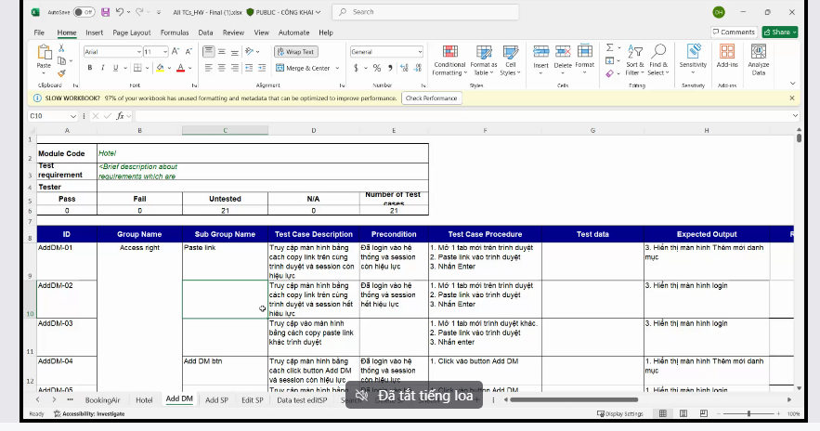Click the font color red A swatch
The height and width of the screenshot is (431, 820).
tap(181, 68)
